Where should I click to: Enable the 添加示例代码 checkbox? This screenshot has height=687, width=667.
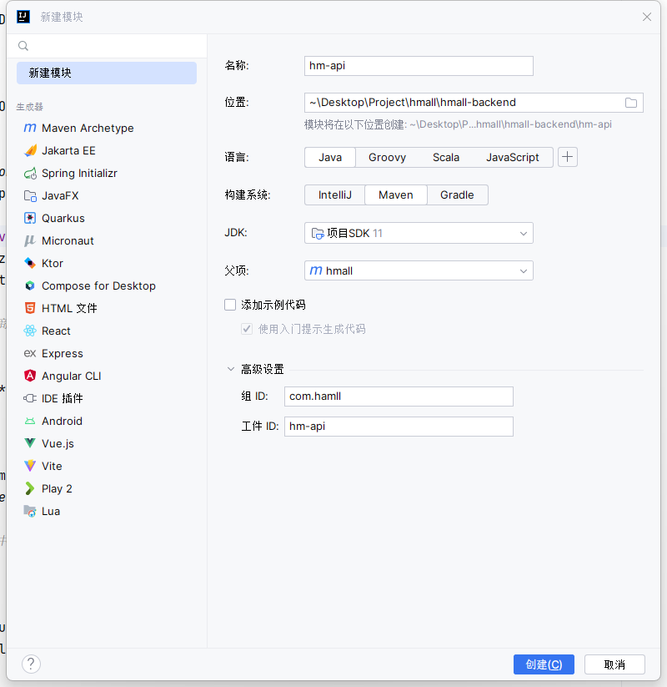coord(230,305)
